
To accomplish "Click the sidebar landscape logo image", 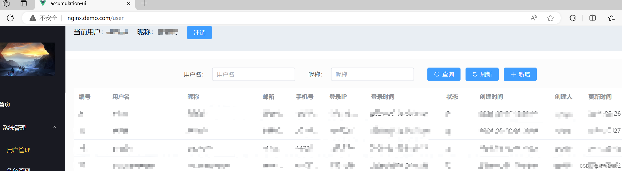I will pyautogui.click(x=27, y=59).
